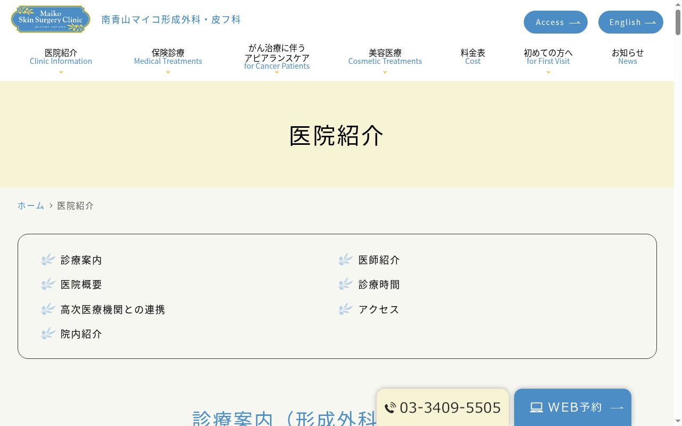Jump to the 診療案内 section
Viewport: 682px width, 426px height.
[x=81, y=260]
